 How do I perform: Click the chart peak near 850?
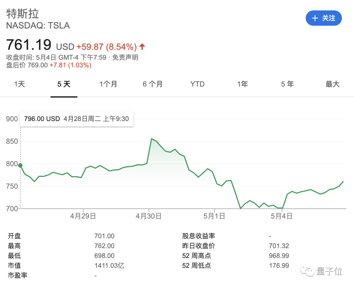(x=151, y=139)
